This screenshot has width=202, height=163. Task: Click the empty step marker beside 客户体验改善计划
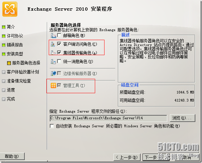pos(4,72)
